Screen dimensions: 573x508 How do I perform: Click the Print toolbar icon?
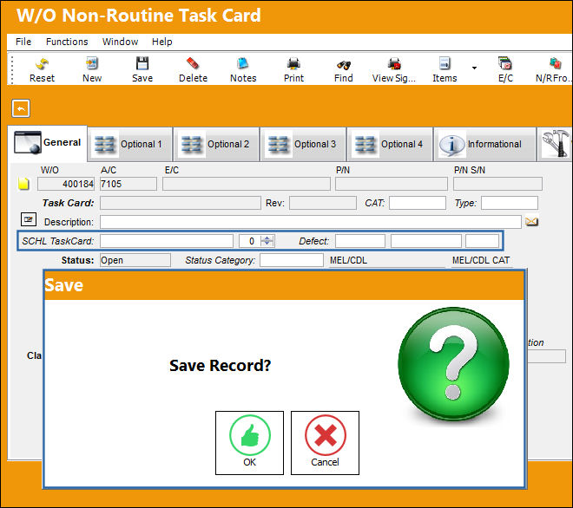tap(293, 63)
